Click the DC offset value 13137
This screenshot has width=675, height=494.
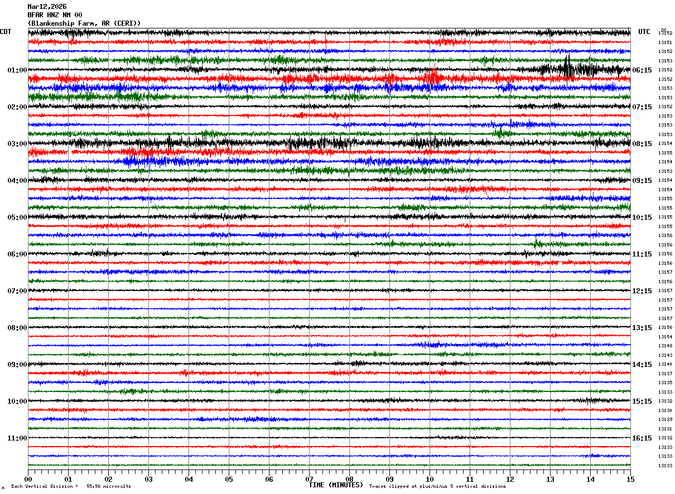(x=666, y=374)
